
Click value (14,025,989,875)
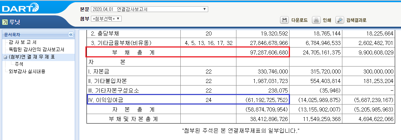(x=320, y=100)
